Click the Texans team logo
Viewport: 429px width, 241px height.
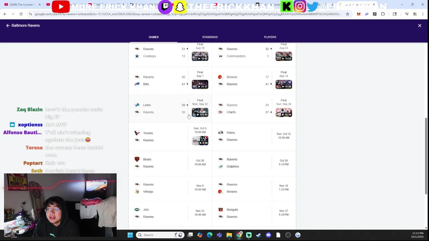(137, 133)
